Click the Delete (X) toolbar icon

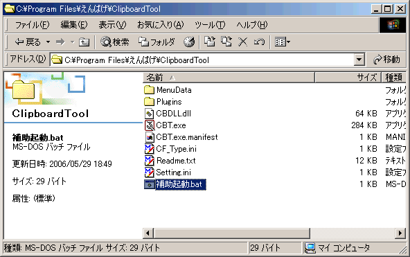[242, 42]
